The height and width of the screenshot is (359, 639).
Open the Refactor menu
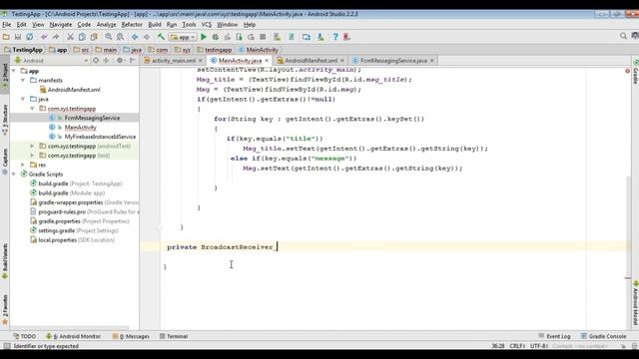[132, 24]
